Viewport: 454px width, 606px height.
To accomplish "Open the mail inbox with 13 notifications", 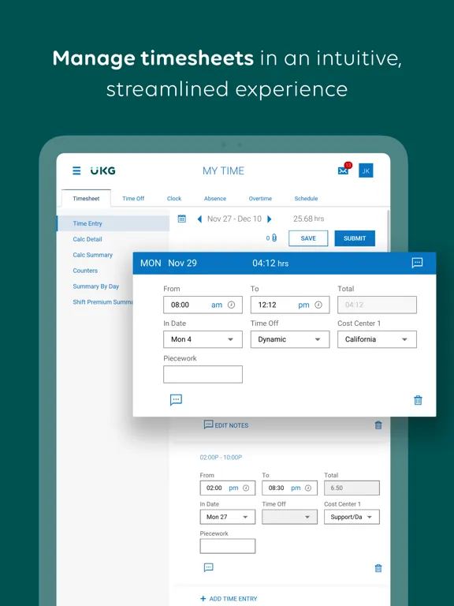I will pyautogui.click(x=344, y=170).
